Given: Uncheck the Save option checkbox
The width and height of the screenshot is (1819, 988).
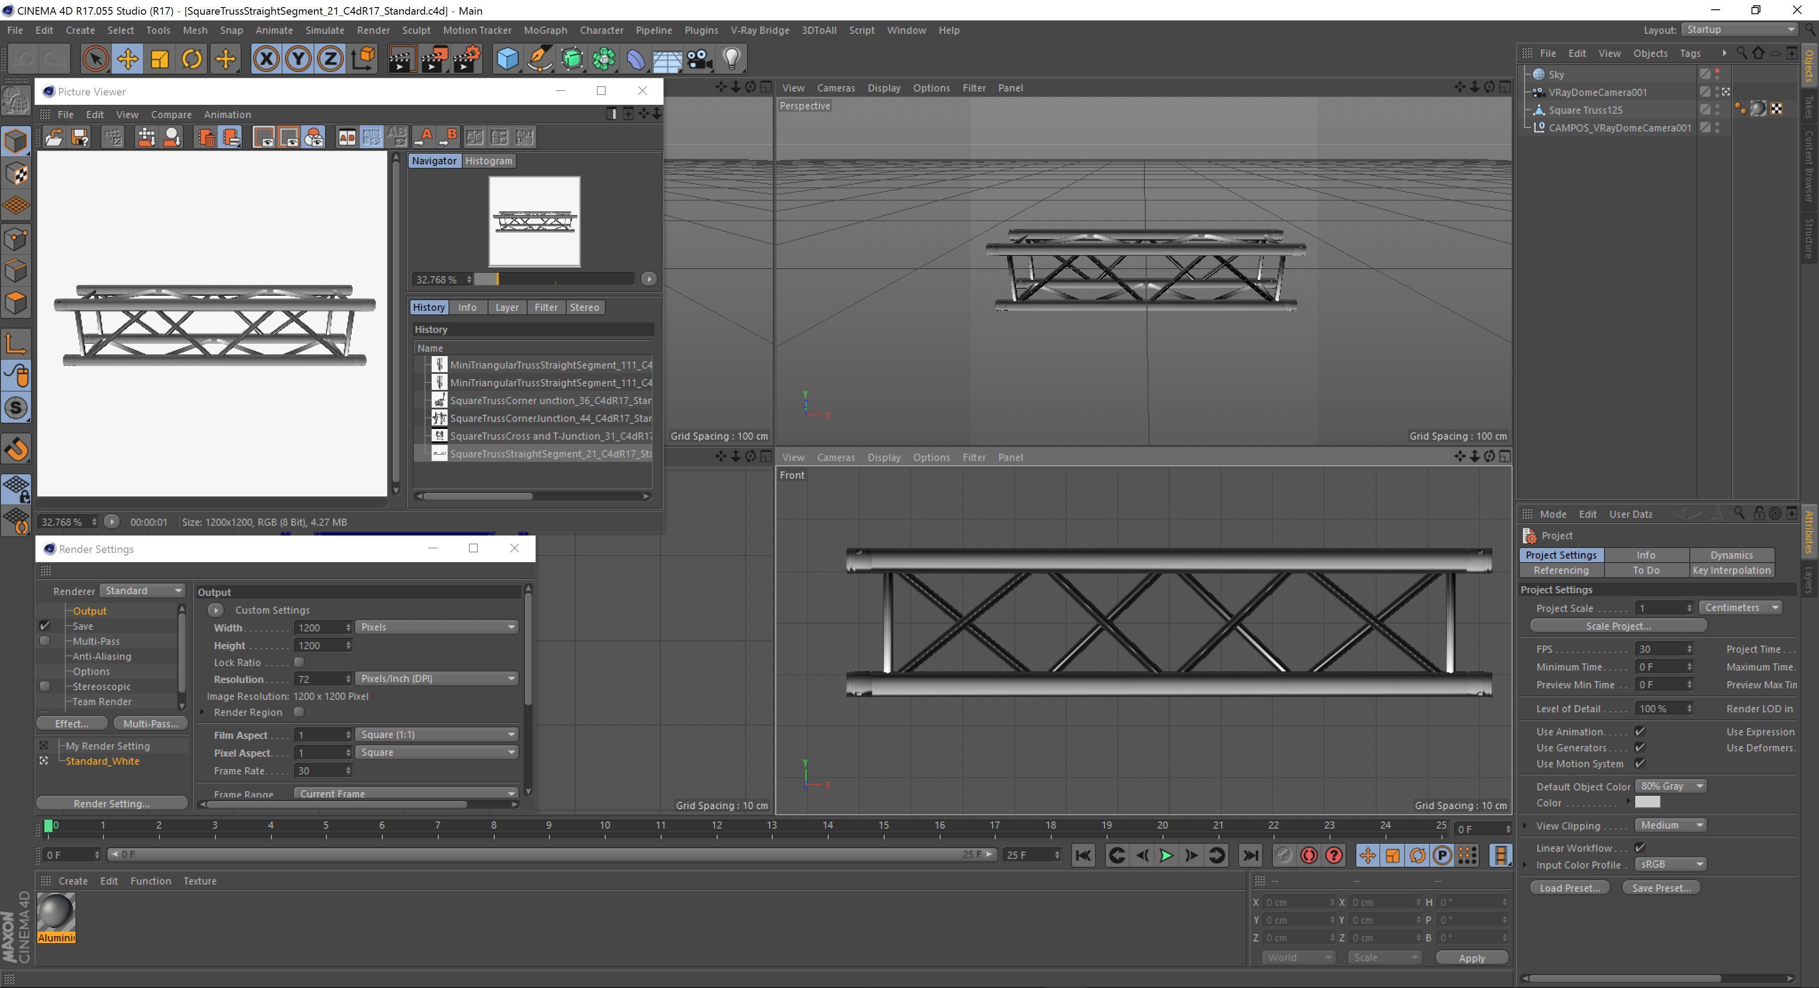Looking at the screenshot, I should pyautogui.click(x=45, y=626).
